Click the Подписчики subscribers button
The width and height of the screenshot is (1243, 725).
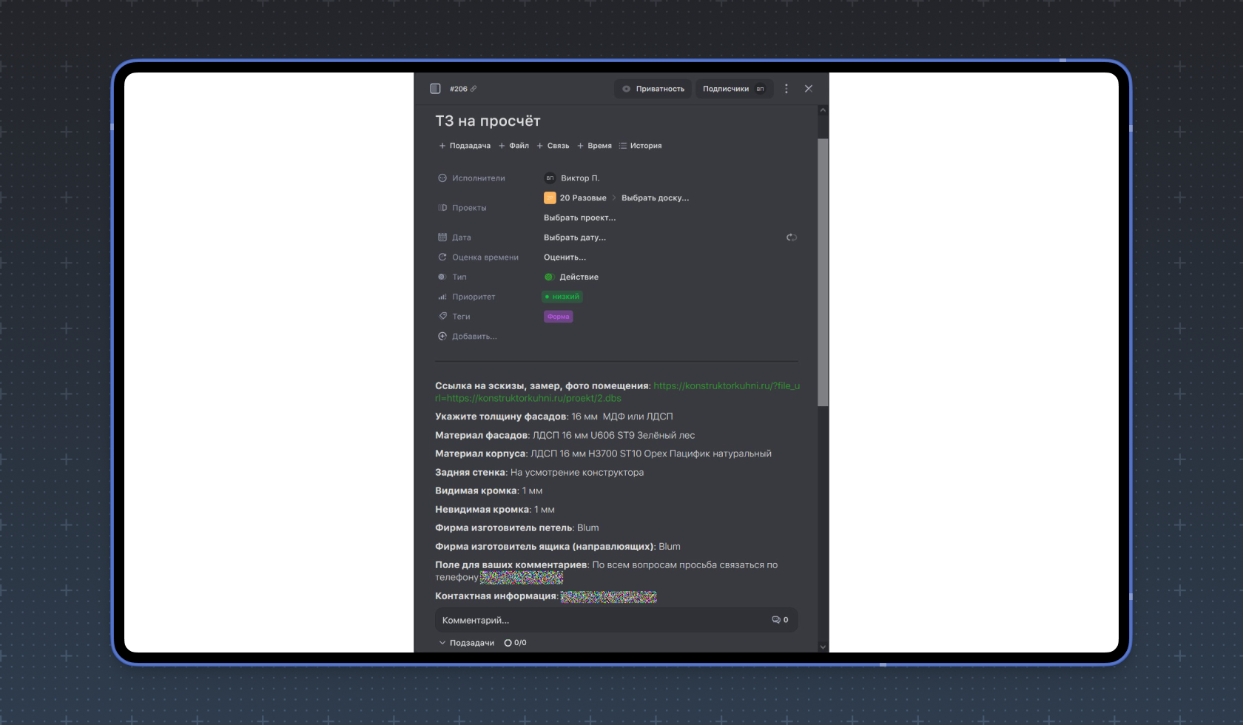tap(733, 89)
